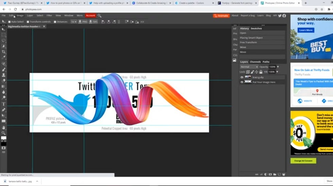Viewport: 333px width, 186px height.
Task: Open the Layer menu
Action: coord(30,16)
